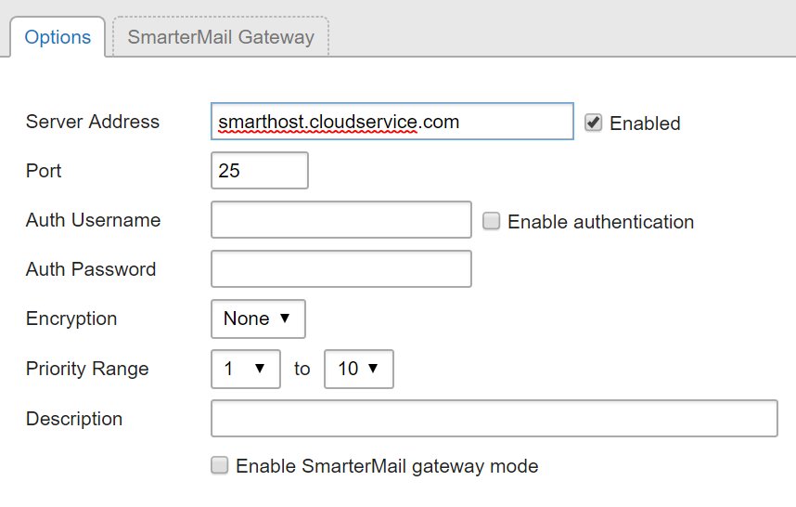Click the Priority Range label

[x=87, y=369]
